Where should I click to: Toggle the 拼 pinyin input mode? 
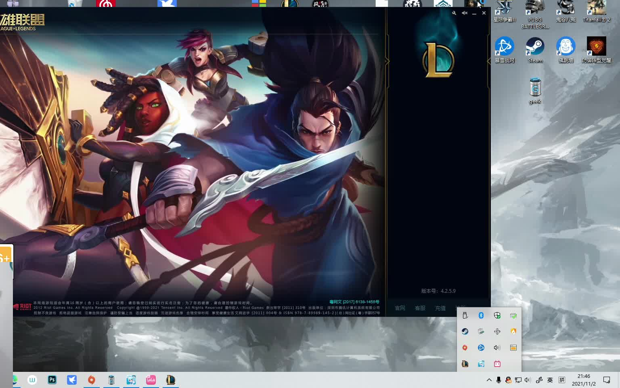coord(562,380)
